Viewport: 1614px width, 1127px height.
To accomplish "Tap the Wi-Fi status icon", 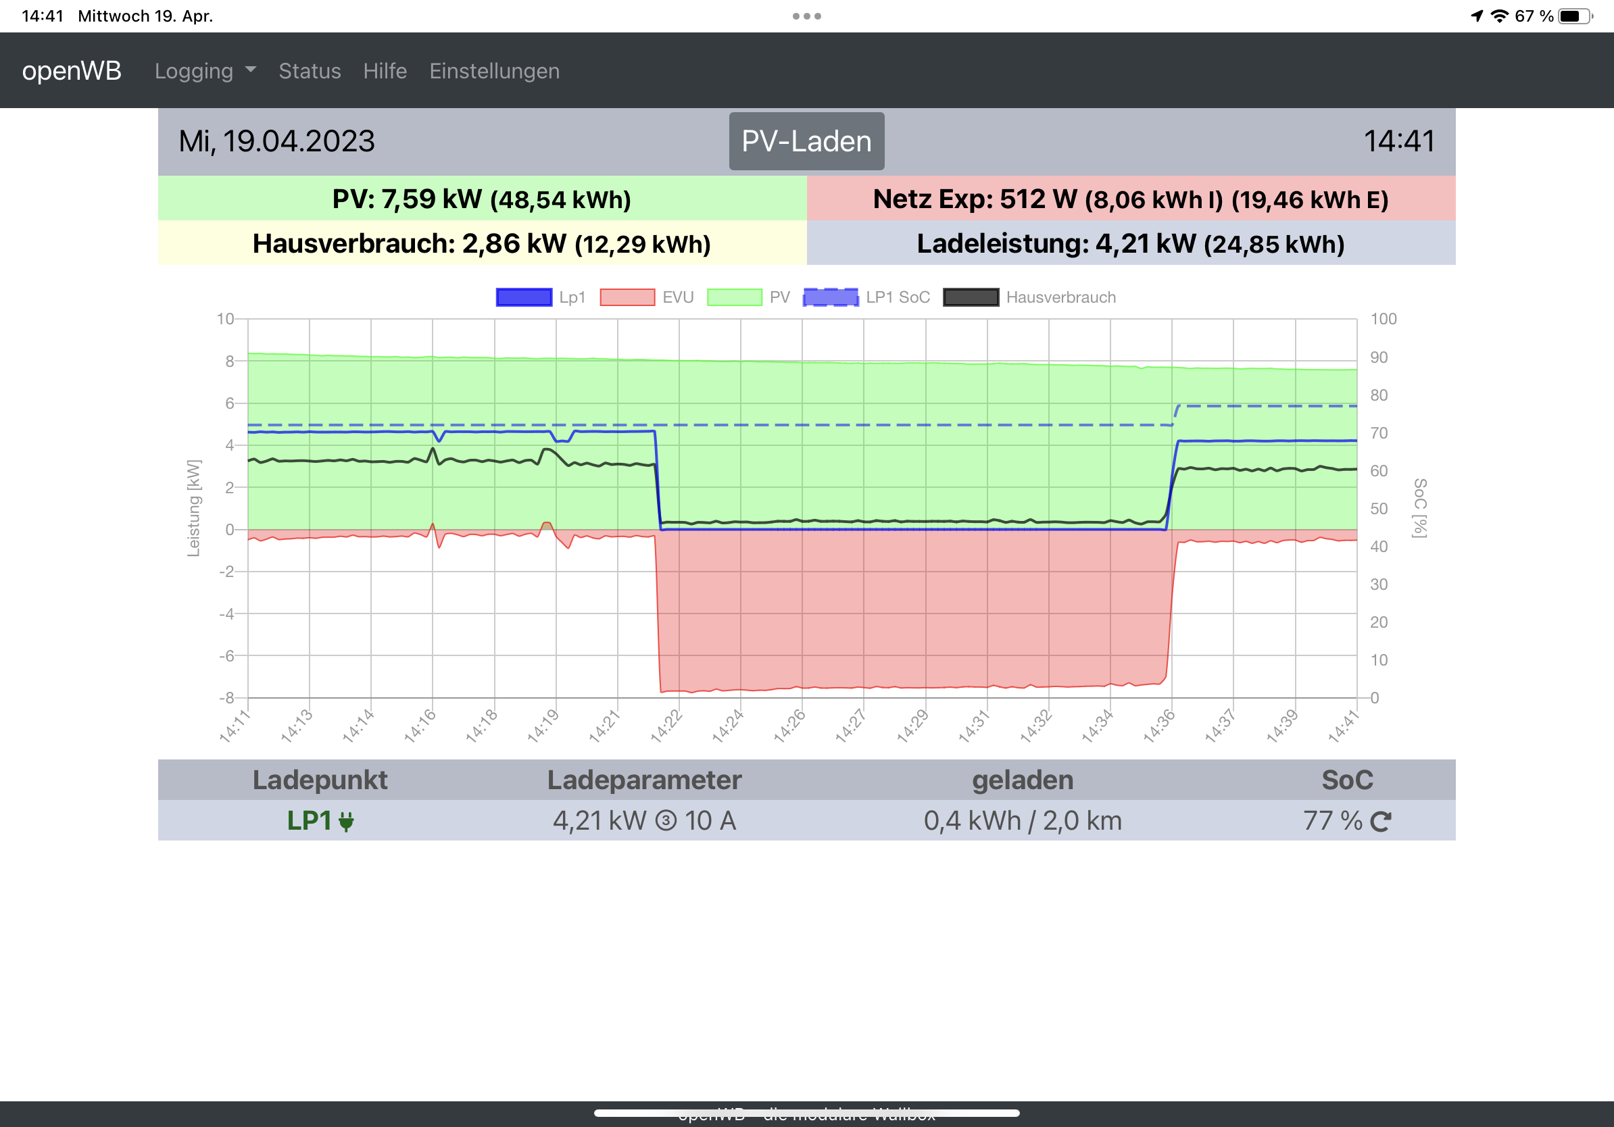I will coord(1499,16).
